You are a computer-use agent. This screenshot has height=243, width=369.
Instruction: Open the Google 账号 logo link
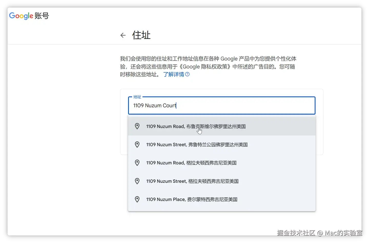click(x=29, y=16)
